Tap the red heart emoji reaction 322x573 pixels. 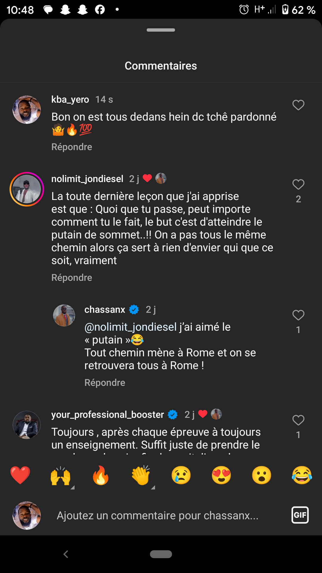point(20,475)
